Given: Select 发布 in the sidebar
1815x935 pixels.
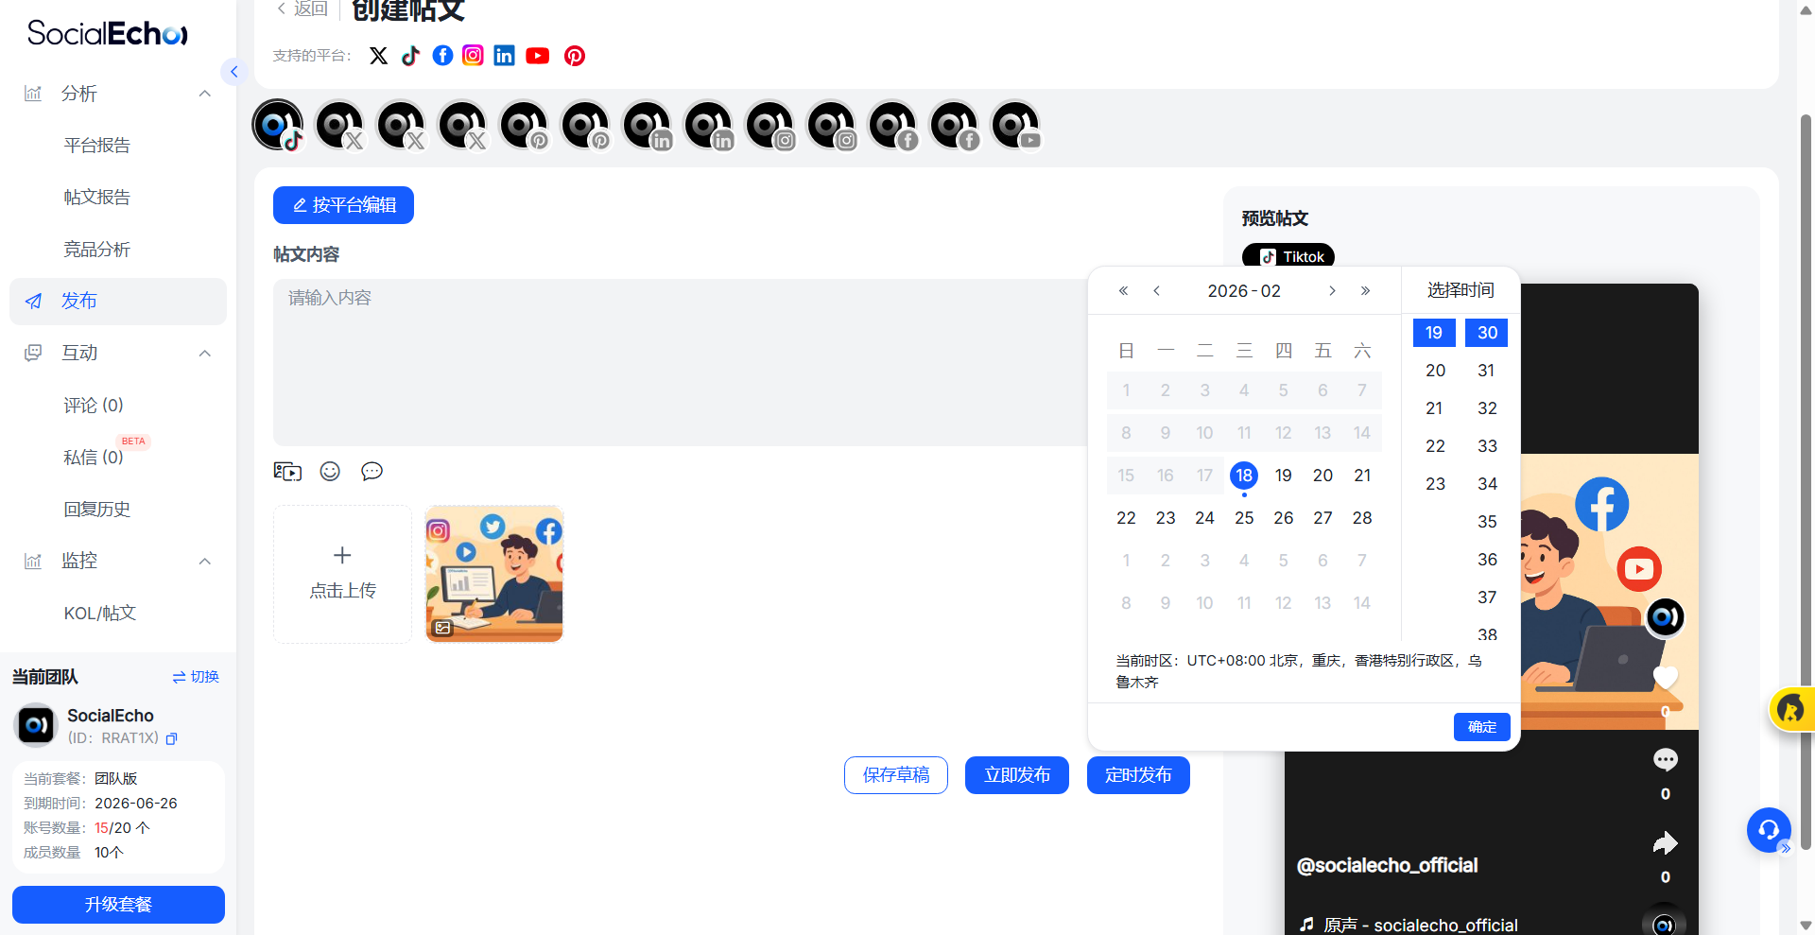Looking at the screenshot, I should click(118, 301).
